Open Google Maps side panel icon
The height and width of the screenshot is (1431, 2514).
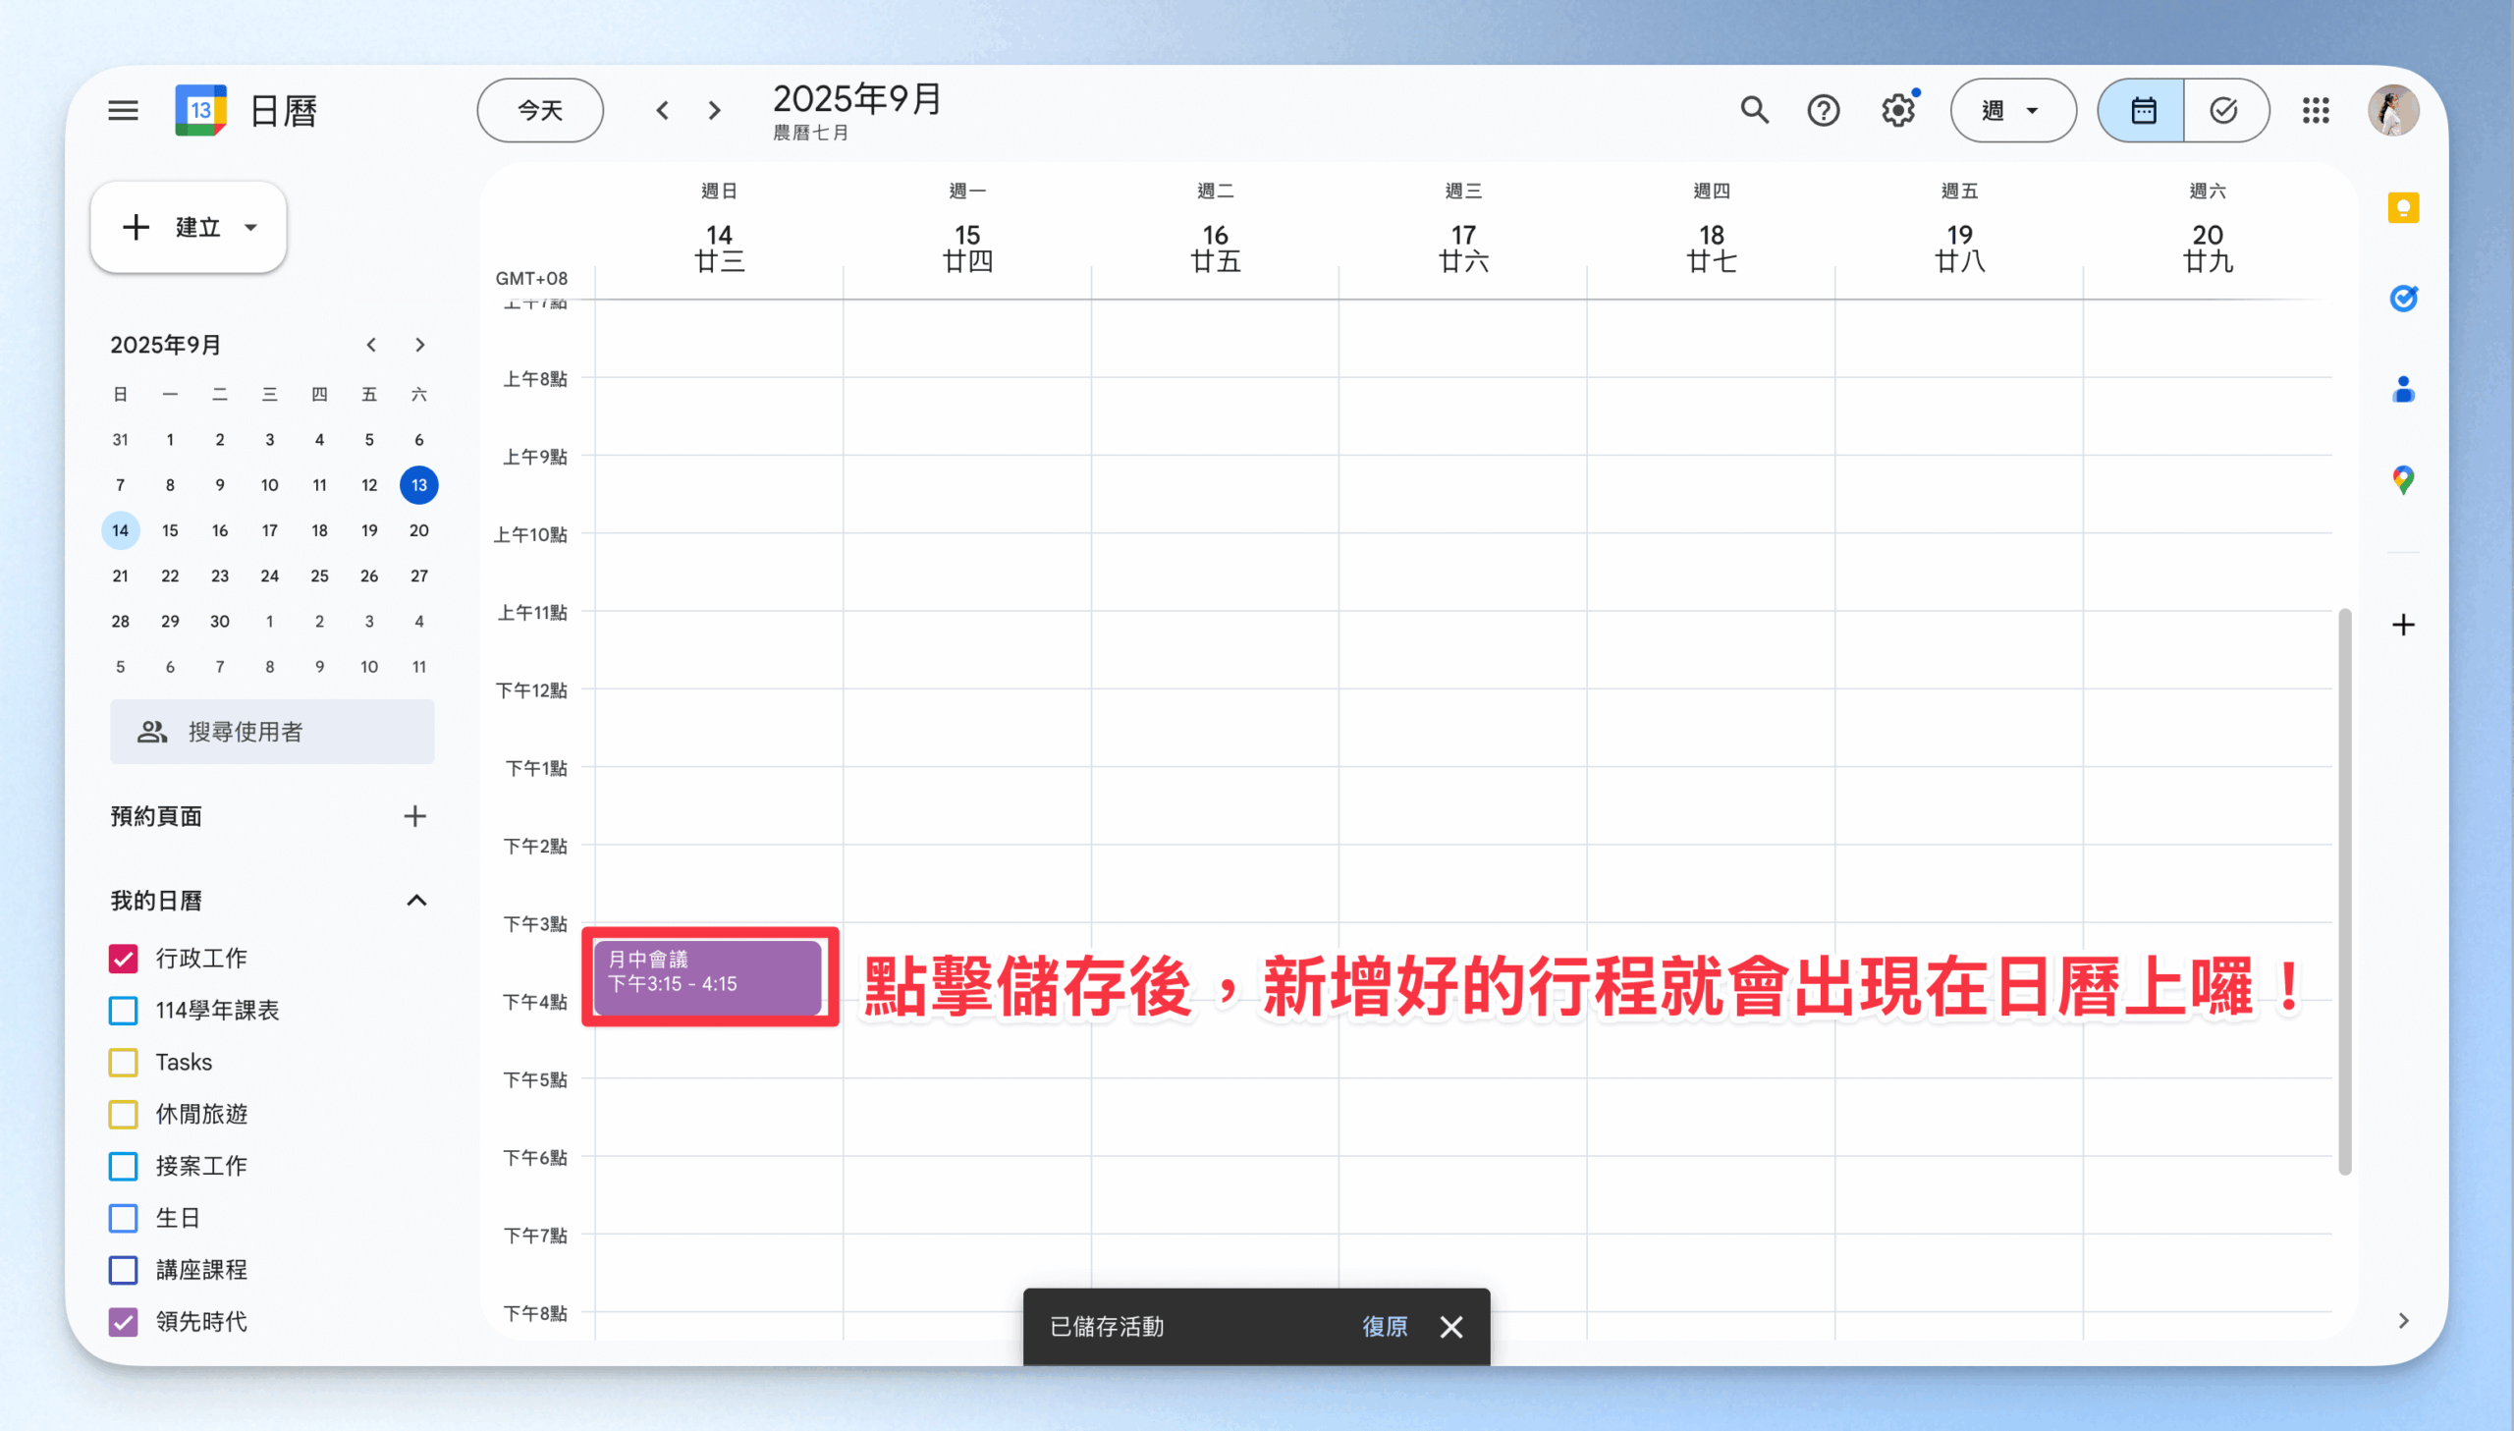point(2403,479)
